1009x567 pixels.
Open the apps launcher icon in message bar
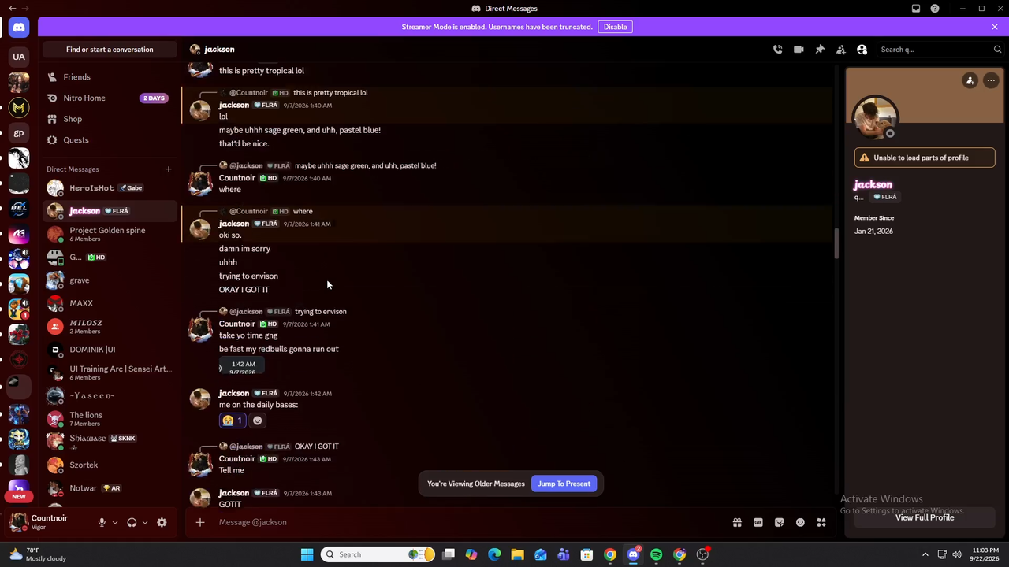pos(821,522)
